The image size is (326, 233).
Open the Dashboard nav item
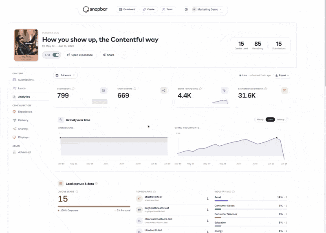tap(127, 9)
